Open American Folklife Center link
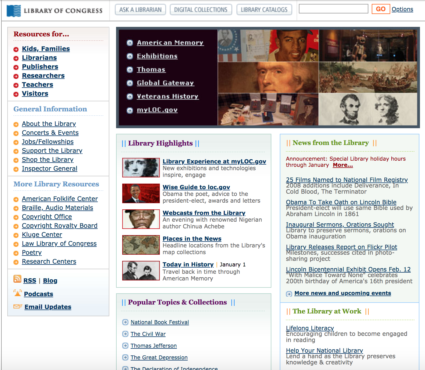This screenshot has width=425, height=370. click(60, 199)
